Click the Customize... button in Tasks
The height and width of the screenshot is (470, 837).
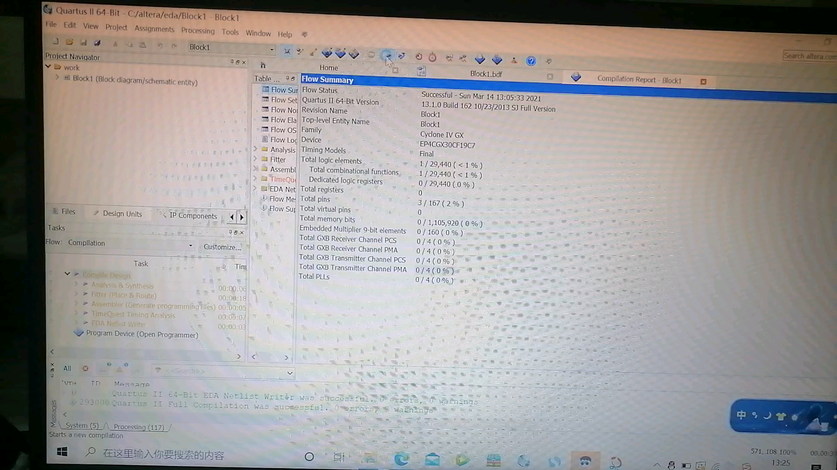[x=222, y=247]
